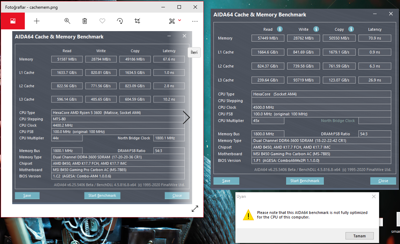
Task: Minimize the AIDA64 benchmark window
Action: (x=375, y=14)
